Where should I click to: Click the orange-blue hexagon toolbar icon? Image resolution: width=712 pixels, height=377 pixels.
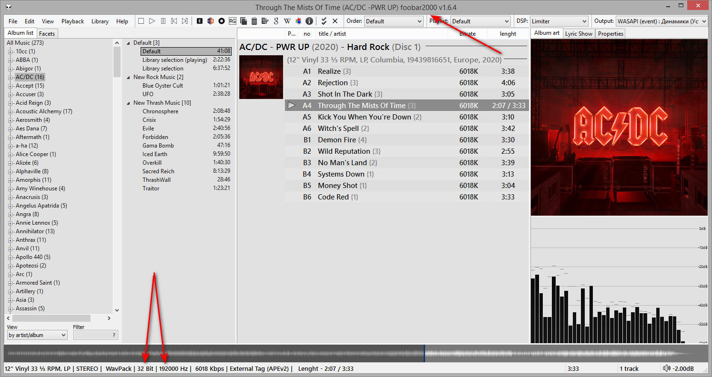(x=210, y=21)
